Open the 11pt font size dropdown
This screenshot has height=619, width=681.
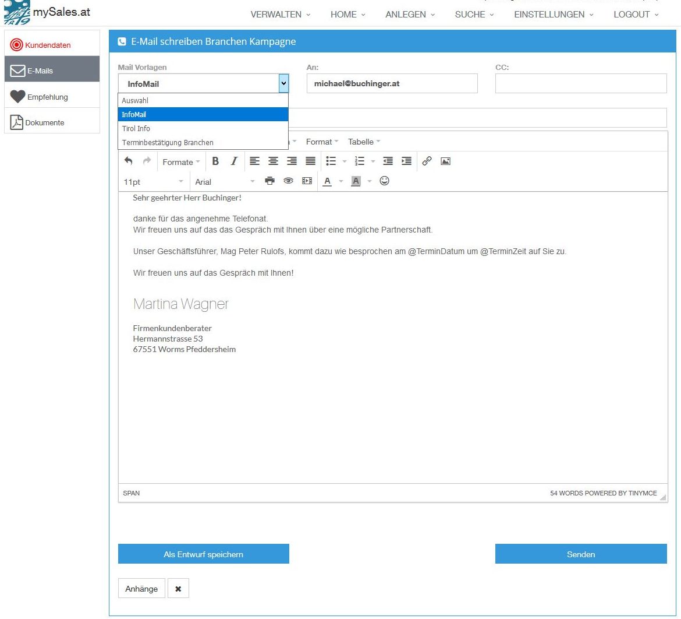pos(153,182)
